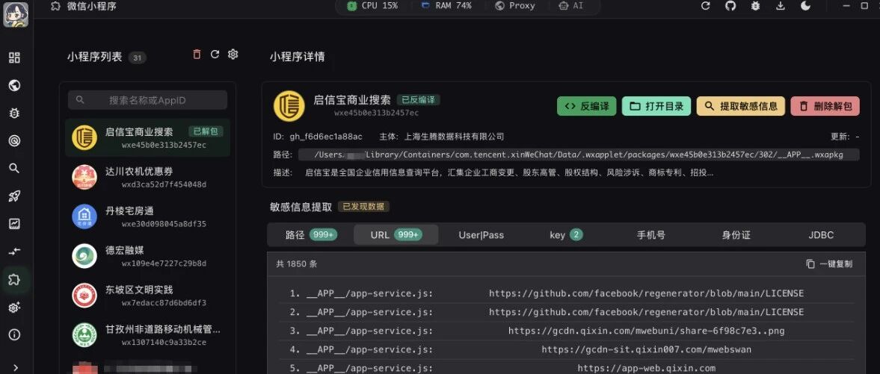Switch to the 路径 tab
Image resolution: width=880 pixels, height=374 pixels.
coord(311,235)
